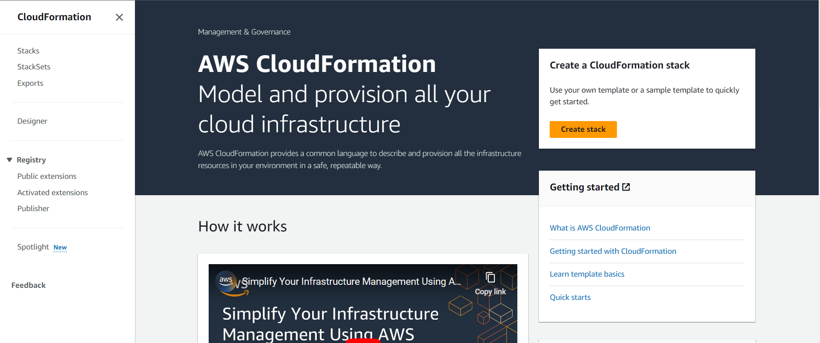820x343 pixels.
Task: Open Getting started with CloudFormation link
Action: click(x=613, y=251)
